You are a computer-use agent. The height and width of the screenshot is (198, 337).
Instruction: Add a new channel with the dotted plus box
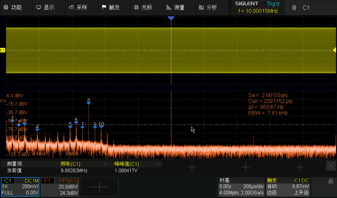(99, 187)
